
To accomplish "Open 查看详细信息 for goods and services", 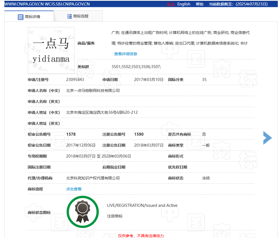I will (126, 54).
